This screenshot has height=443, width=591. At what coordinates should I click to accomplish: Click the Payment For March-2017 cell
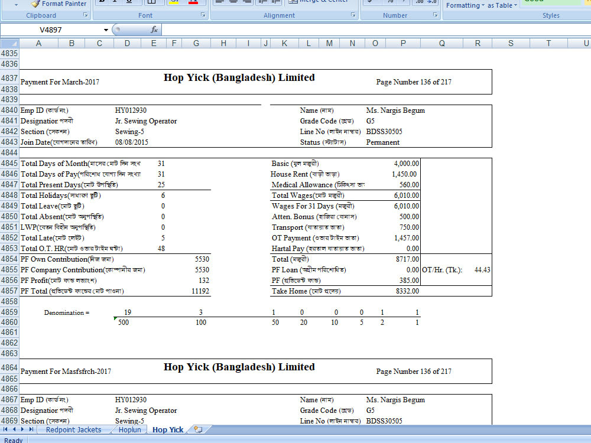60,82
